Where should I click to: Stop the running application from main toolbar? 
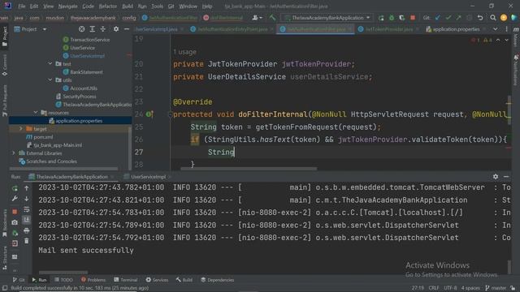[x=413, y=18]
